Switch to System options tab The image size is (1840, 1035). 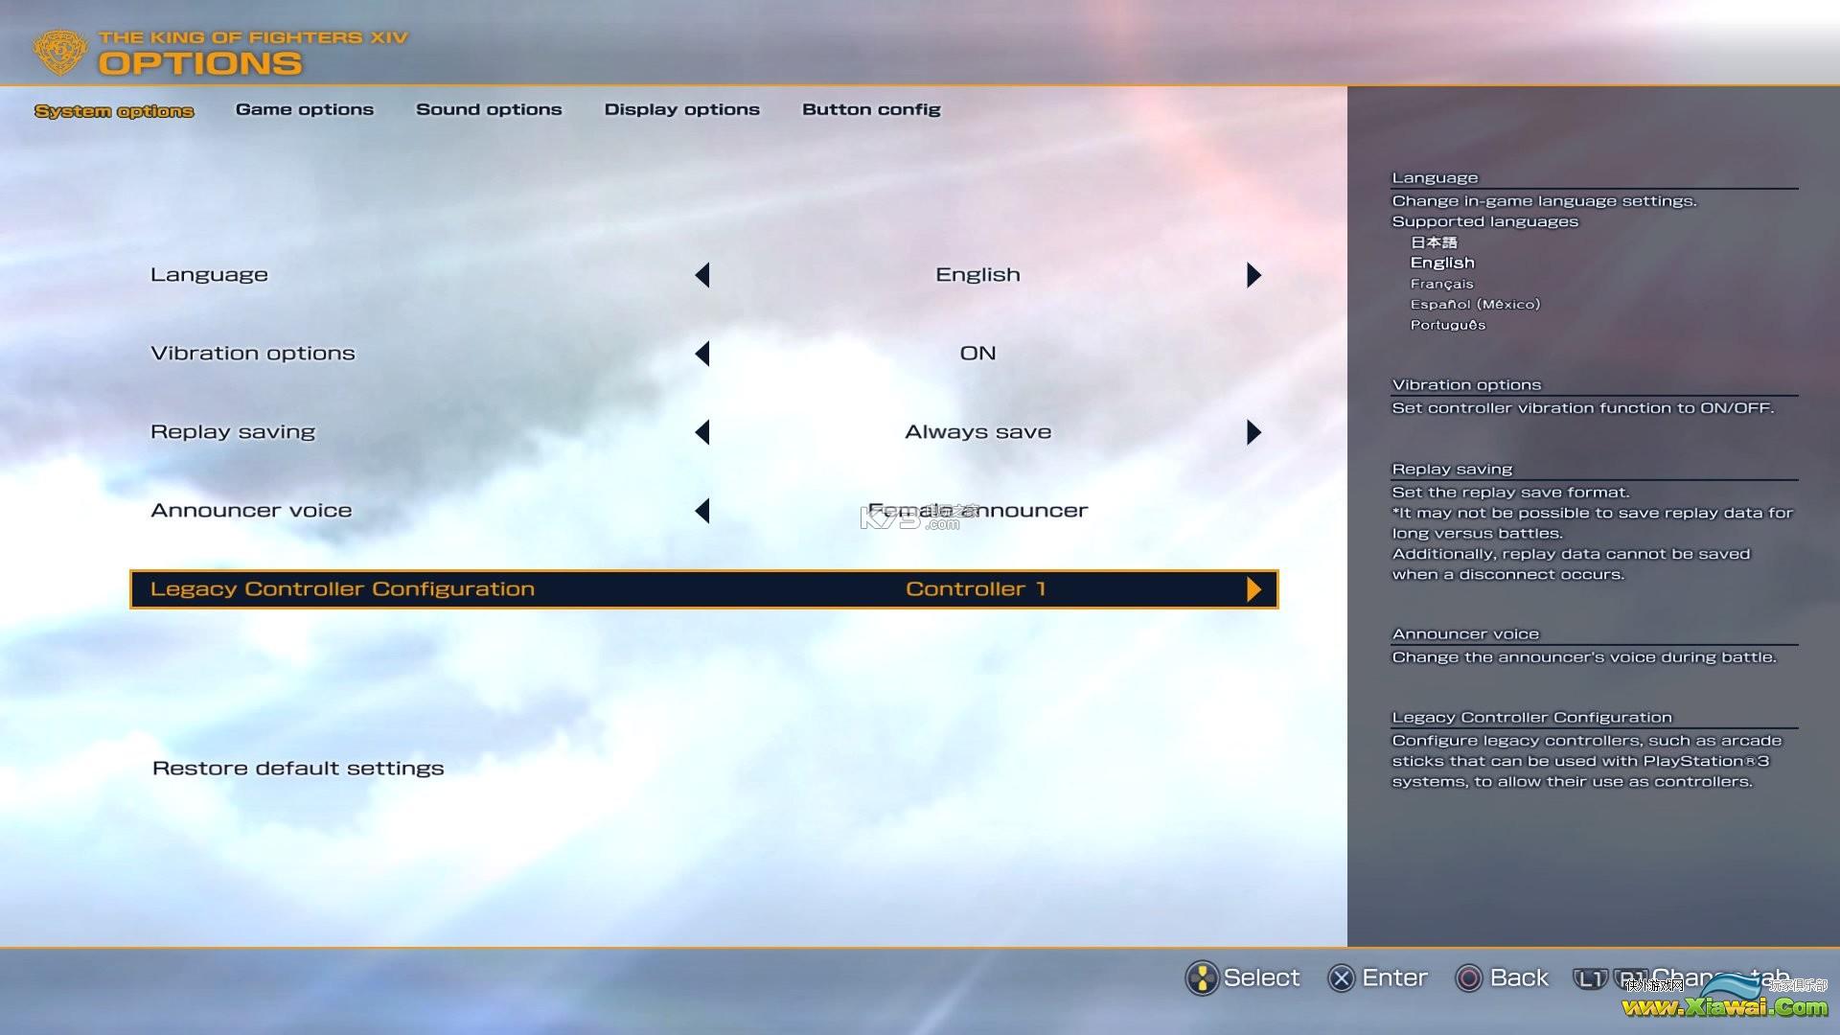[x=114, y=111]
